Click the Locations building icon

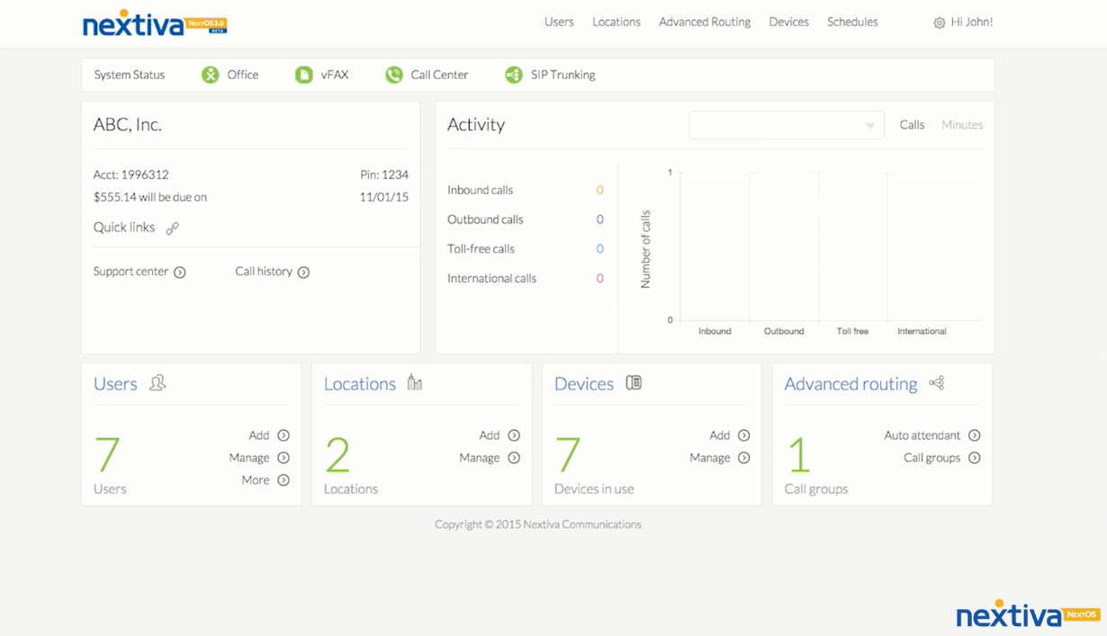[414, 382]
